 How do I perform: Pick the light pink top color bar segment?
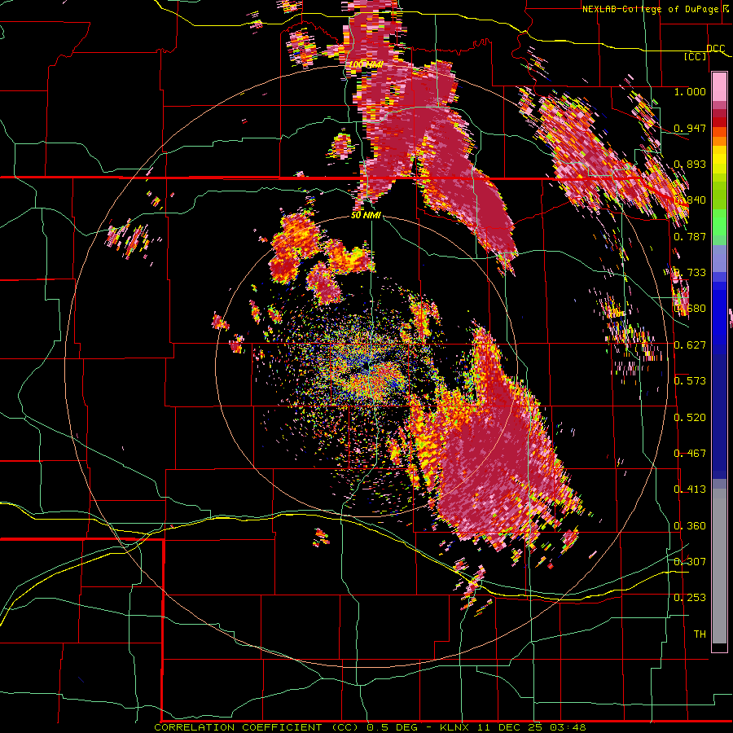[719, 86]
